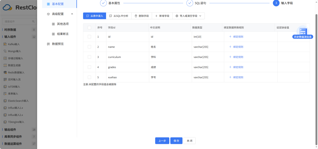Click 绑定规则 for the name field
The height and width of the screenshot is (149, 318).
237,47
